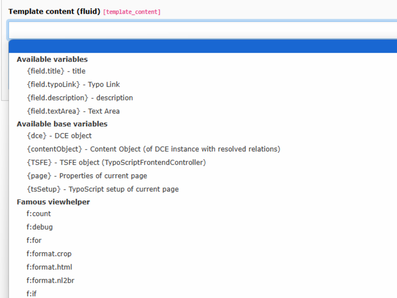Choose the f:if viewhelper
The height and width of the screenshot is (298, 397).
coord(203,293)
